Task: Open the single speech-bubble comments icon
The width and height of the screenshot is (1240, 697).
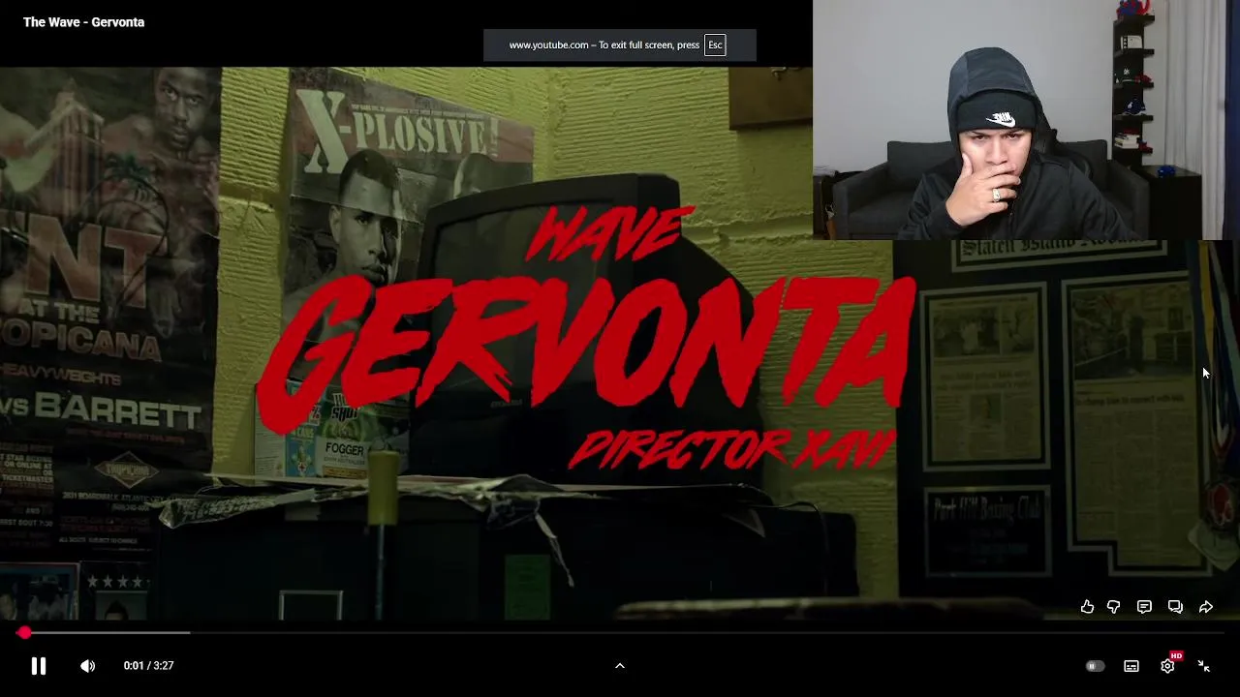Action: click(1144, 607)
